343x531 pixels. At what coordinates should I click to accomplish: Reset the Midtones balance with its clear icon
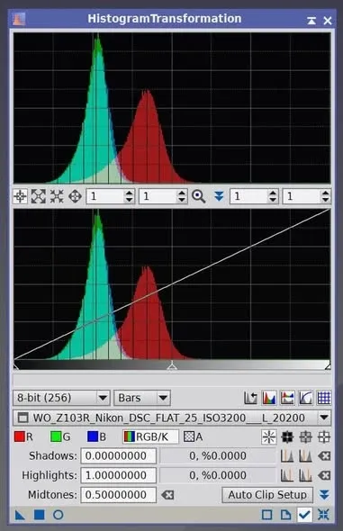(167, 495)
